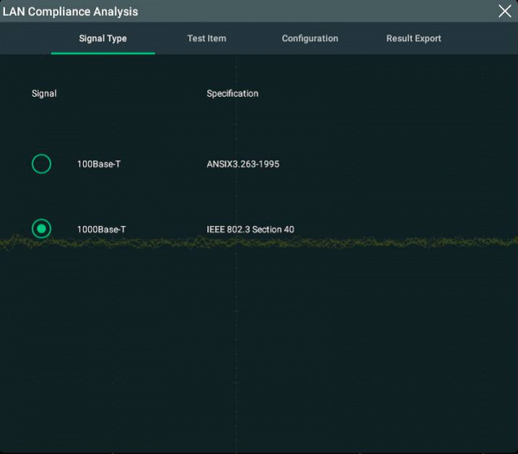Click the ANSIX3.263-1995 specification text
This screenshot has width=518, height=454.
pos(243,164)
